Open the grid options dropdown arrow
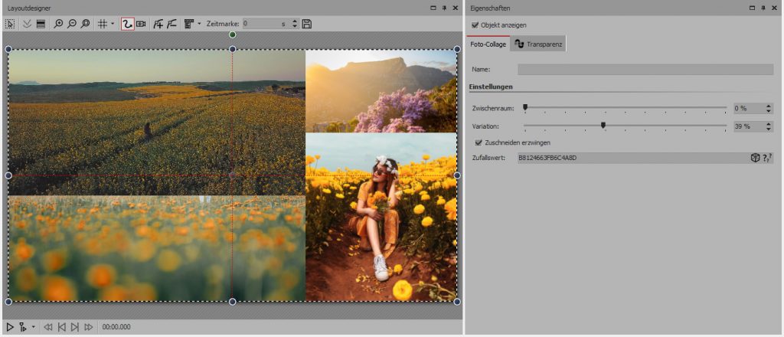Screen dimensions: 784x337 tap(113, 25)
